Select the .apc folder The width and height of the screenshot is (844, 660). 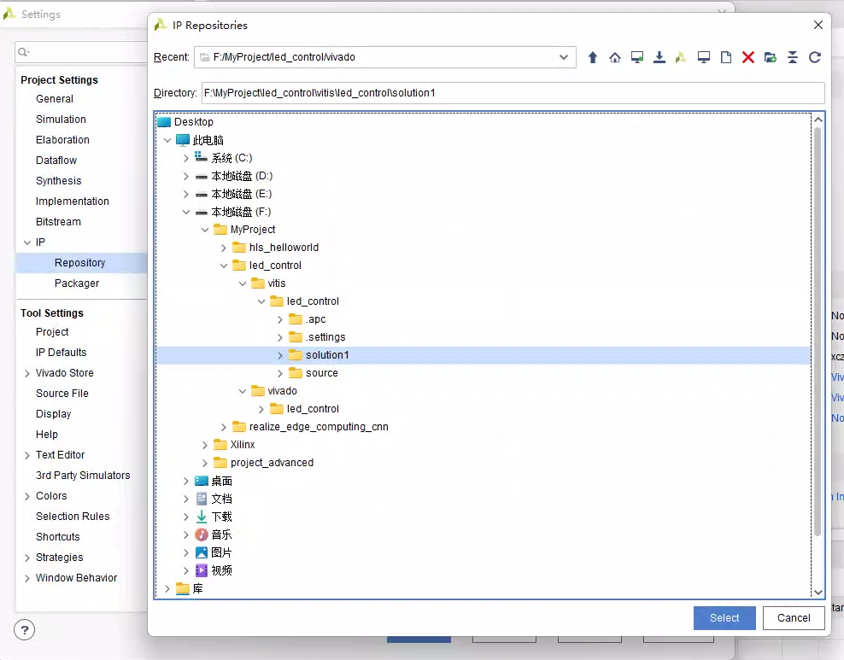[315, 319]
